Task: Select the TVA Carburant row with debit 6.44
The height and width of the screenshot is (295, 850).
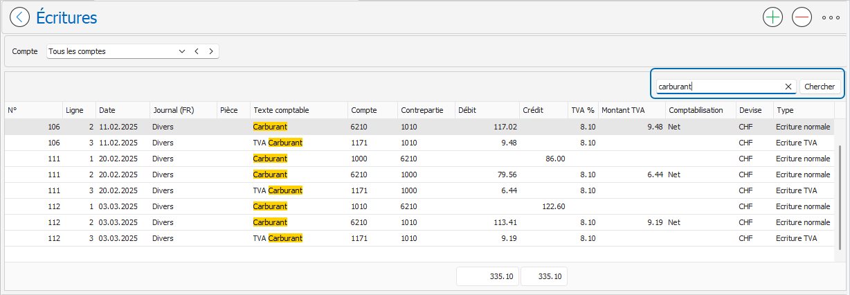Action: [x=419, y=190]
